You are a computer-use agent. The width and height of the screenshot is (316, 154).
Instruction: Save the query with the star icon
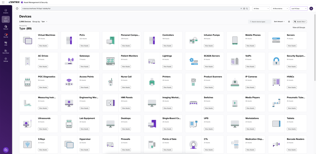[x=244, y=9]
